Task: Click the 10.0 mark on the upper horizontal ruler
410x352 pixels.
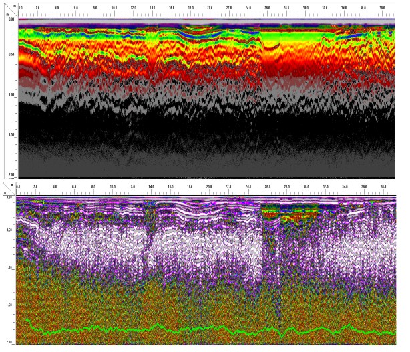Action: coord(115,8)
